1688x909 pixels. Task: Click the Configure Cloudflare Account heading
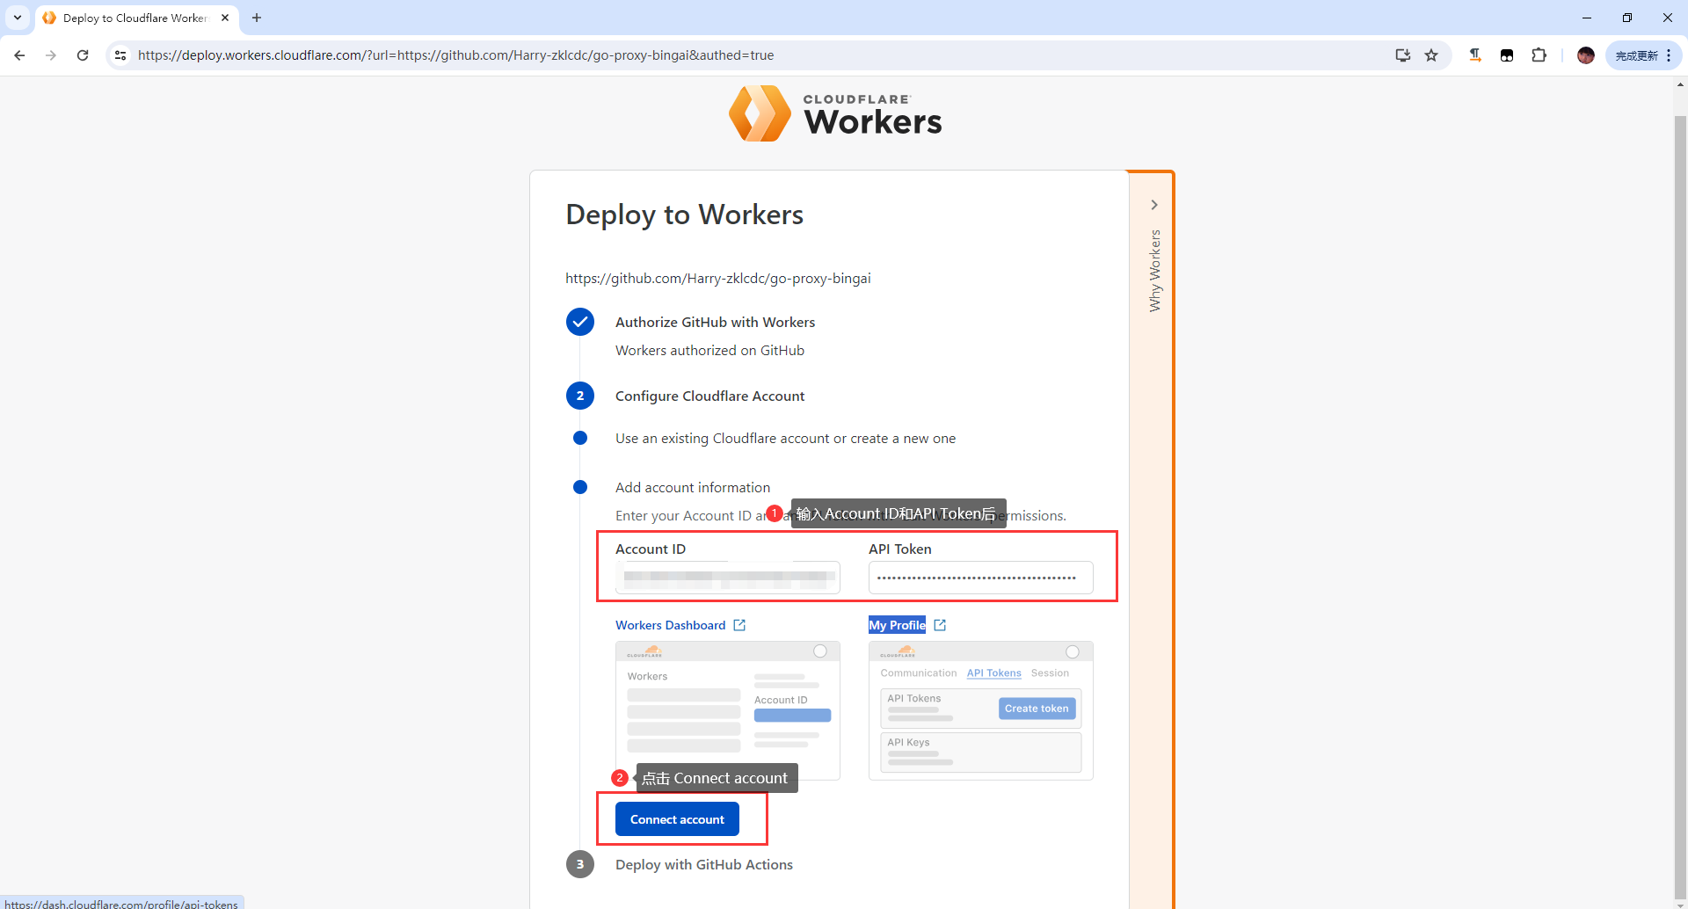(709, 396)
